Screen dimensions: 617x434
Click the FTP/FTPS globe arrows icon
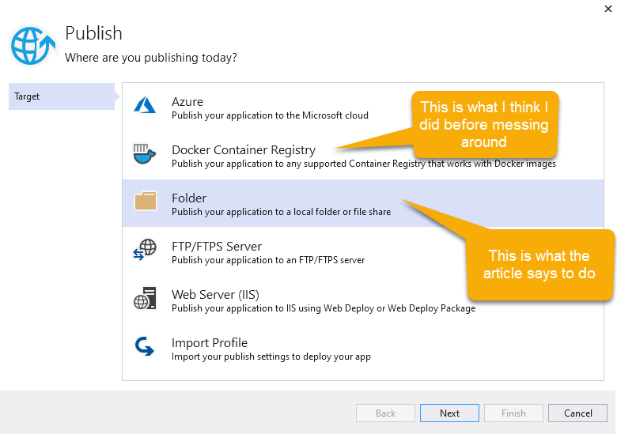pyautogui.click(x=145, y=250)
